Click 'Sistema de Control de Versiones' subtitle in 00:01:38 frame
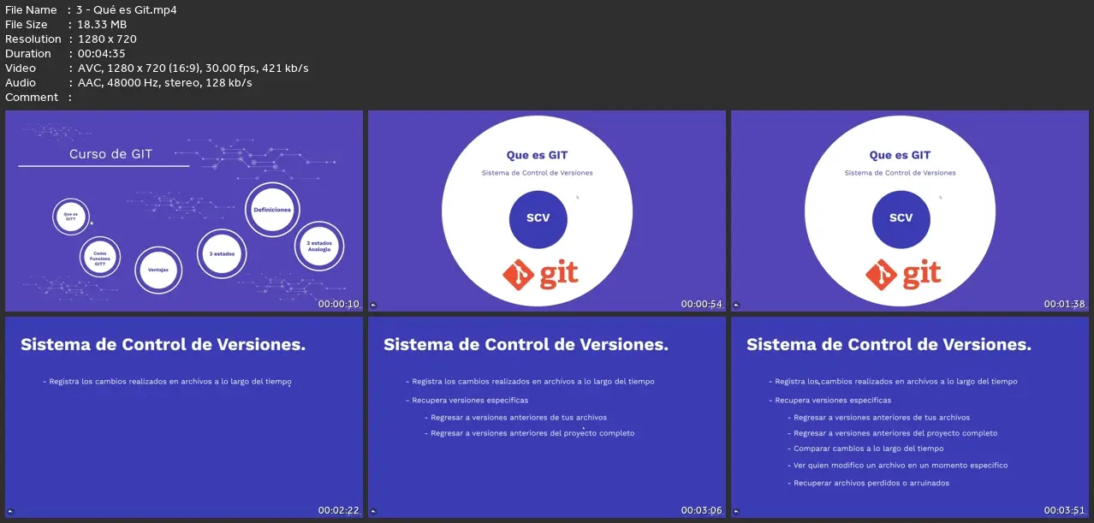Viewport: 1094px width, 523px height. click(x=901, y=173)
